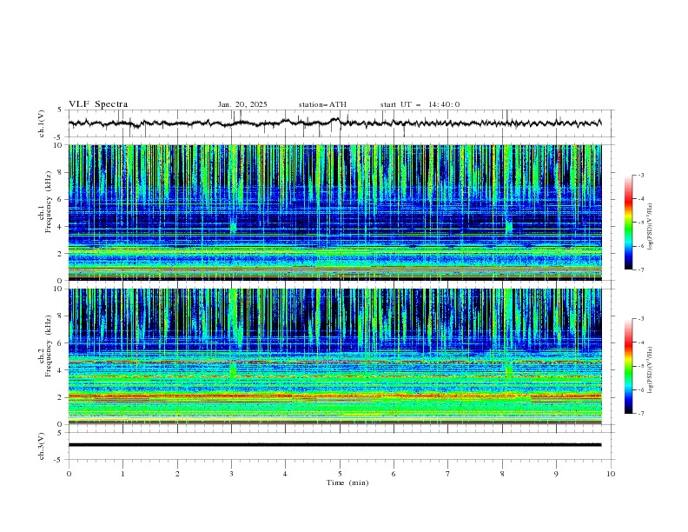The image size is (688, 532).
Task: Click the 'VLF Spectra' plot title
Action: click(x=98, y=104)
